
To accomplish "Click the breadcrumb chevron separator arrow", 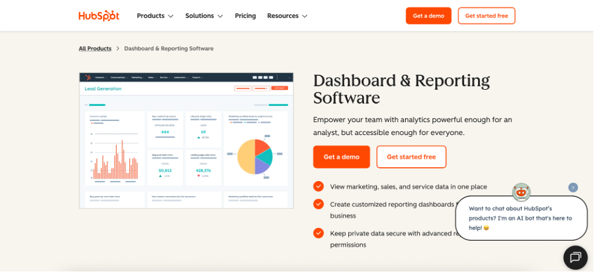I will (x=118, y=49).
